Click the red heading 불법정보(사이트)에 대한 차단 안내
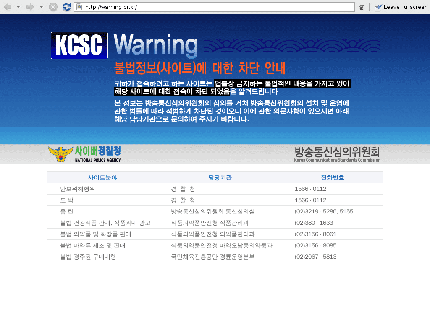This screenshot has height=322, width=430. coord(200,68)
